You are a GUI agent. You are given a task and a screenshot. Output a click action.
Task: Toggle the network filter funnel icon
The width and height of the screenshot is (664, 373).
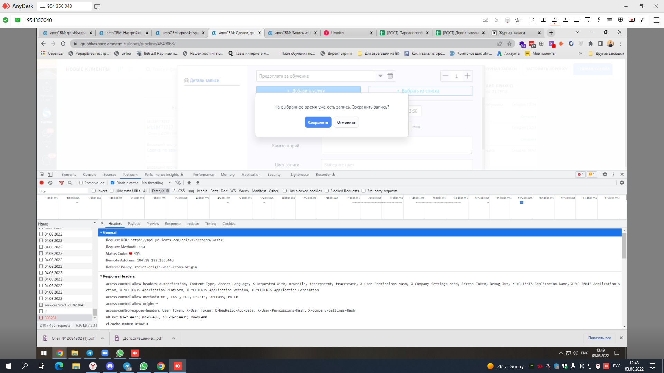pyautogui.click(x=62, y=183)
